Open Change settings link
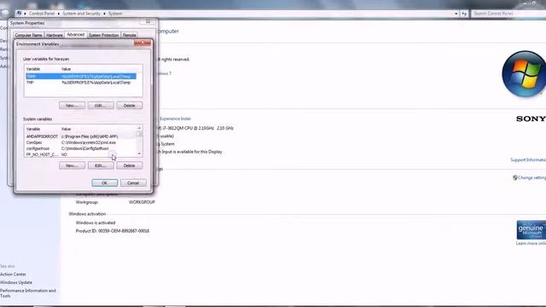546x307 pixels. point(531,177)
